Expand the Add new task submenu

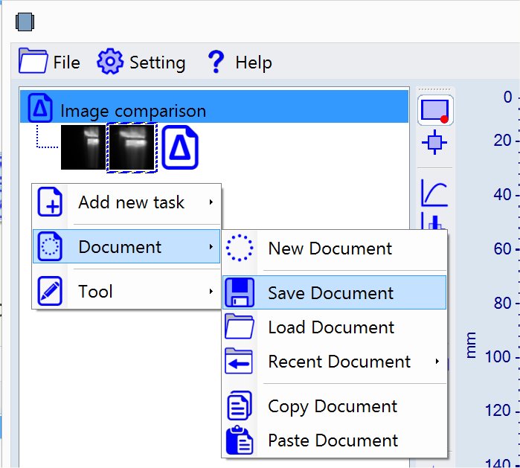point(131,202)
